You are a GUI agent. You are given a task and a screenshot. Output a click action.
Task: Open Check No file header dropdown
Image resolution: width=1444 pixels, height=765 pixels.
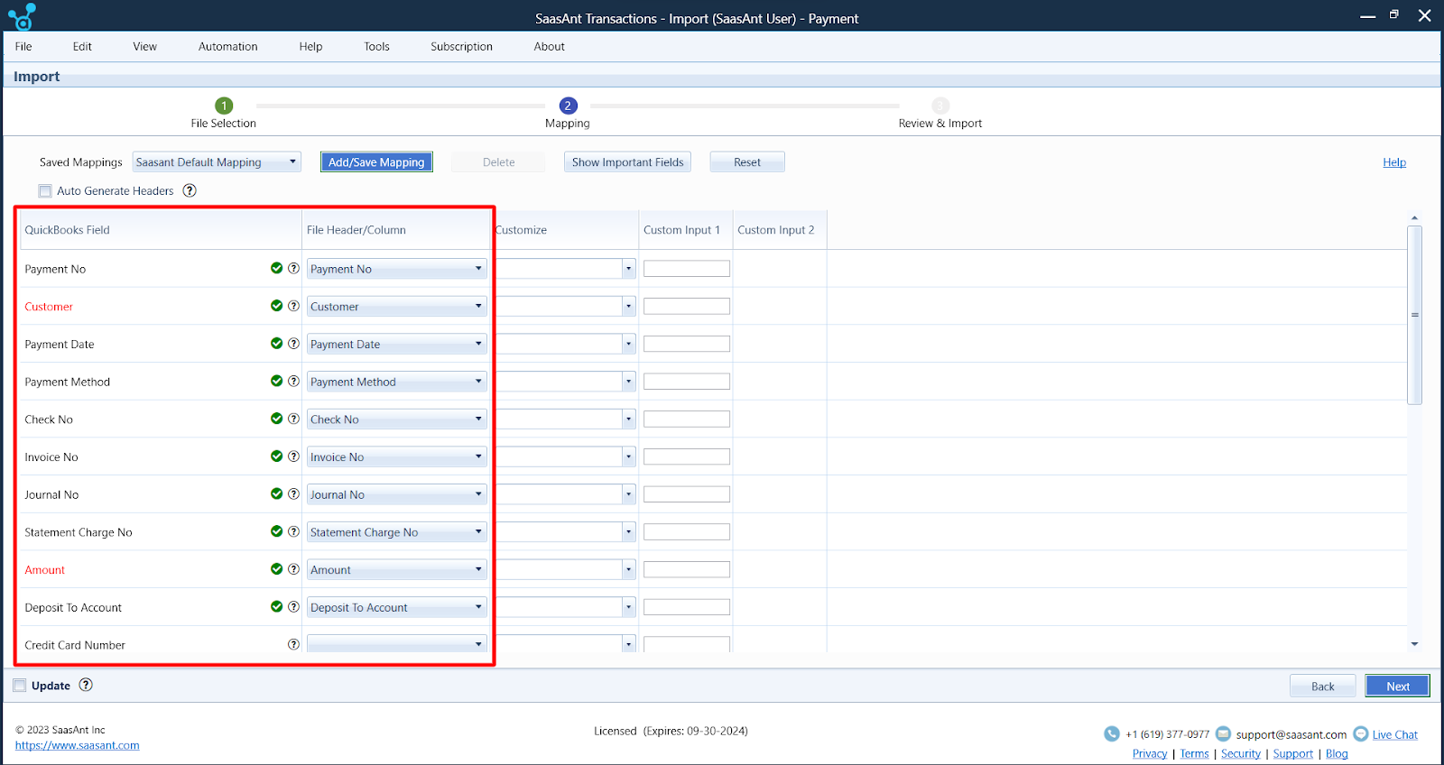point(396,419)
